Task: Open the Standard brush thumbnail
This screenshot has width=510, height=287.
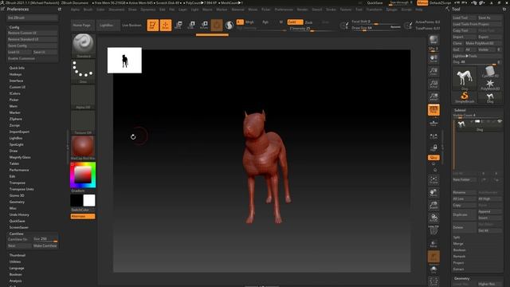Action: [83, 45]
